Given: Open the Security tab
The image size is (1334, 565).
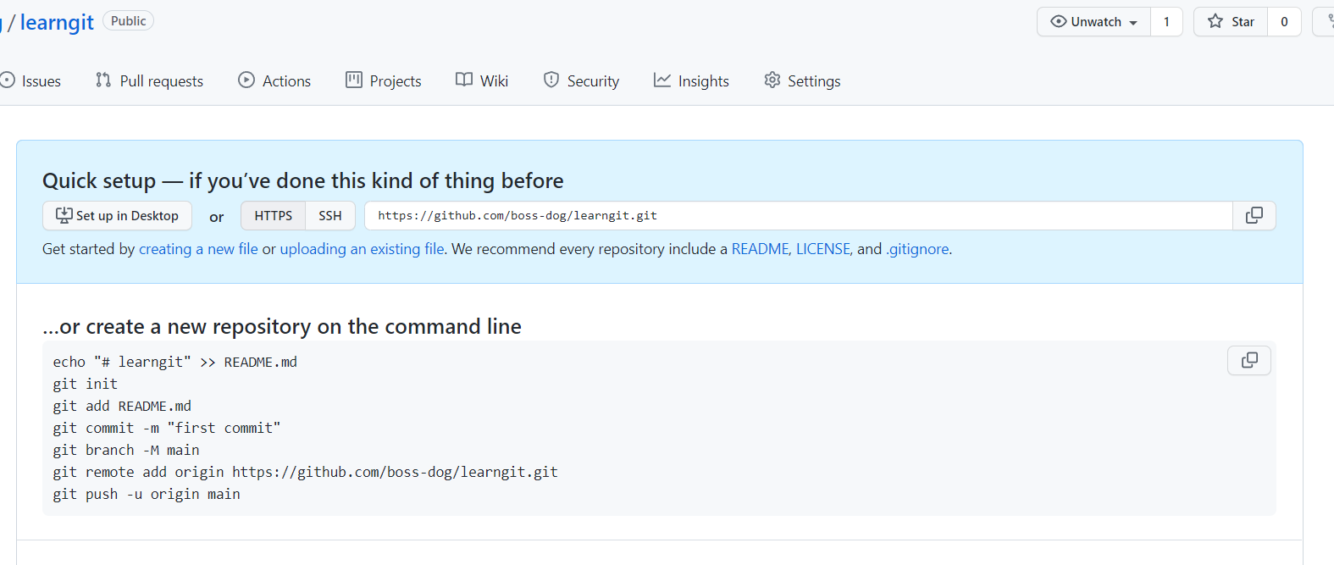Looking at the screenshot, I should [581, 80].
